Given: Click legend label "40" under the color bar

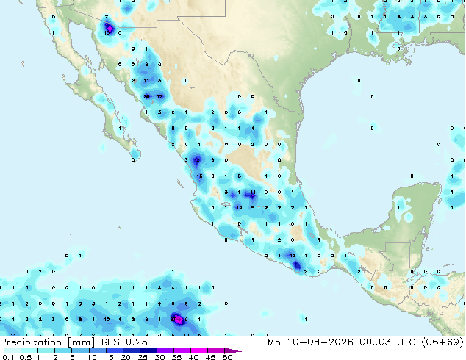Looking at the screenshot, I should [x=193, y=357].
